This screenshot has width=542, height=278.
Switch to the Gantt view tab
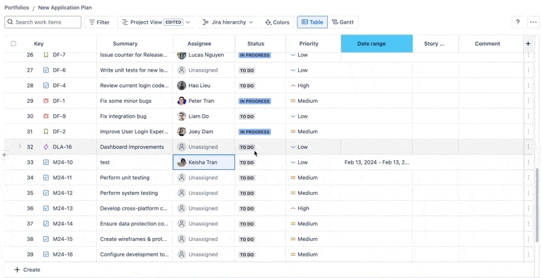pyautogui.click(x=343, y=22)
